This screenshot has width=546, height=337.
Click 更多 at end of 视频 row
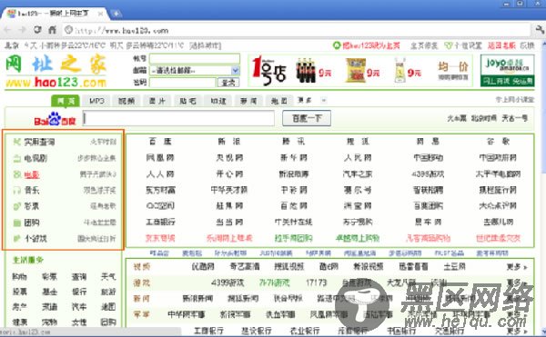[517, 267]
